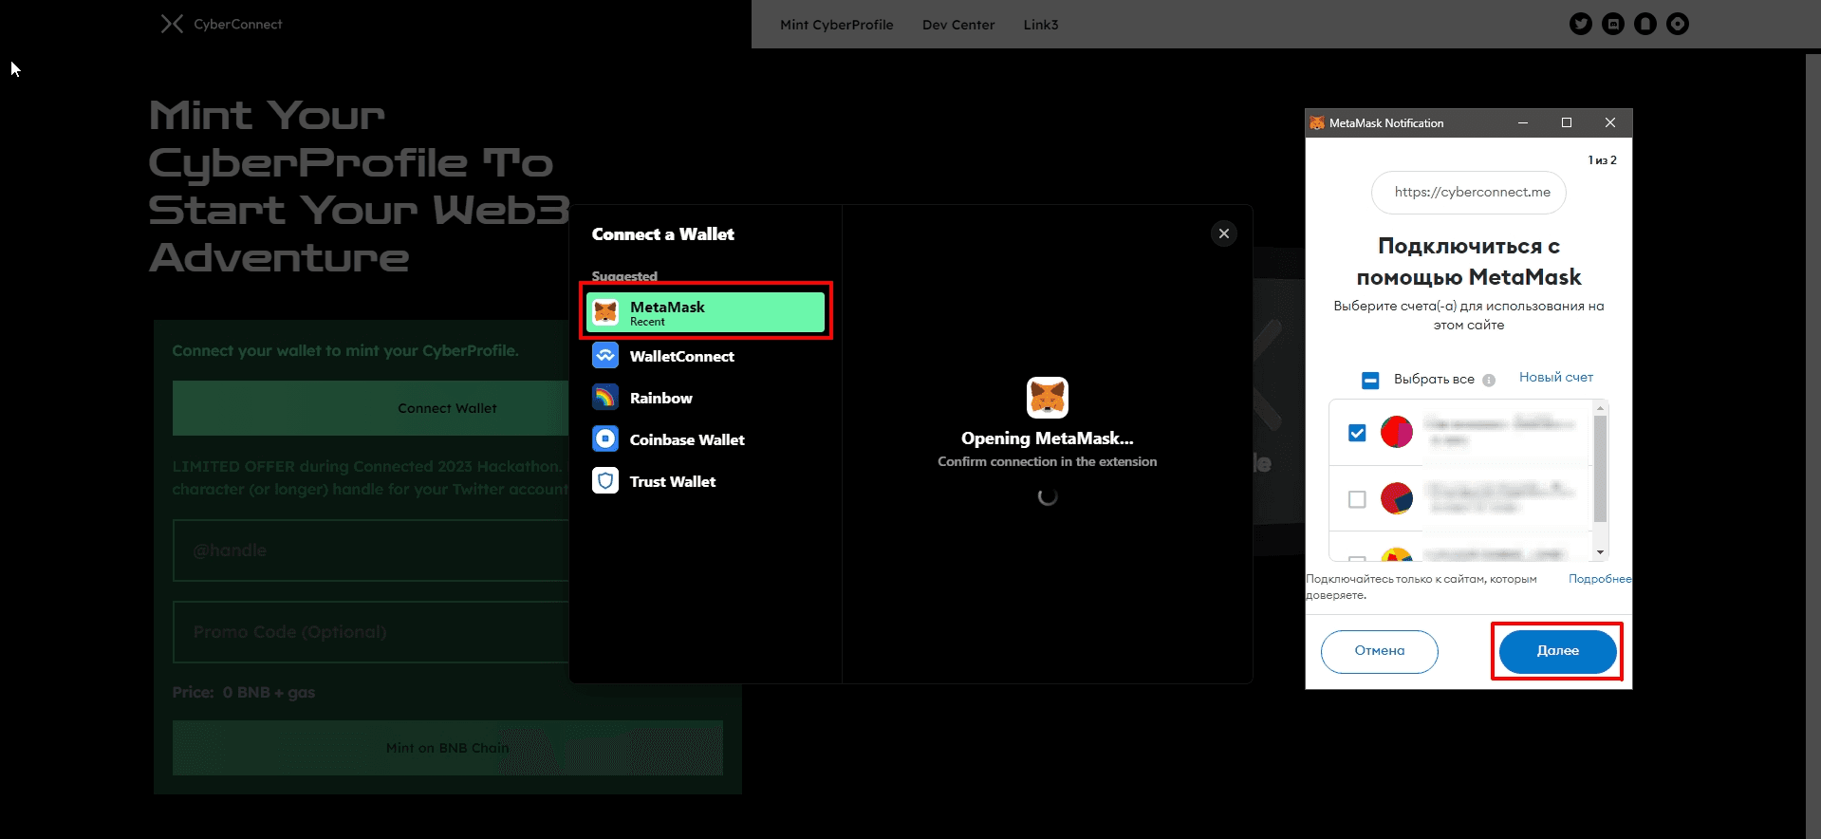
Task: Click first account red-pink avatar
Action: 1396,432
